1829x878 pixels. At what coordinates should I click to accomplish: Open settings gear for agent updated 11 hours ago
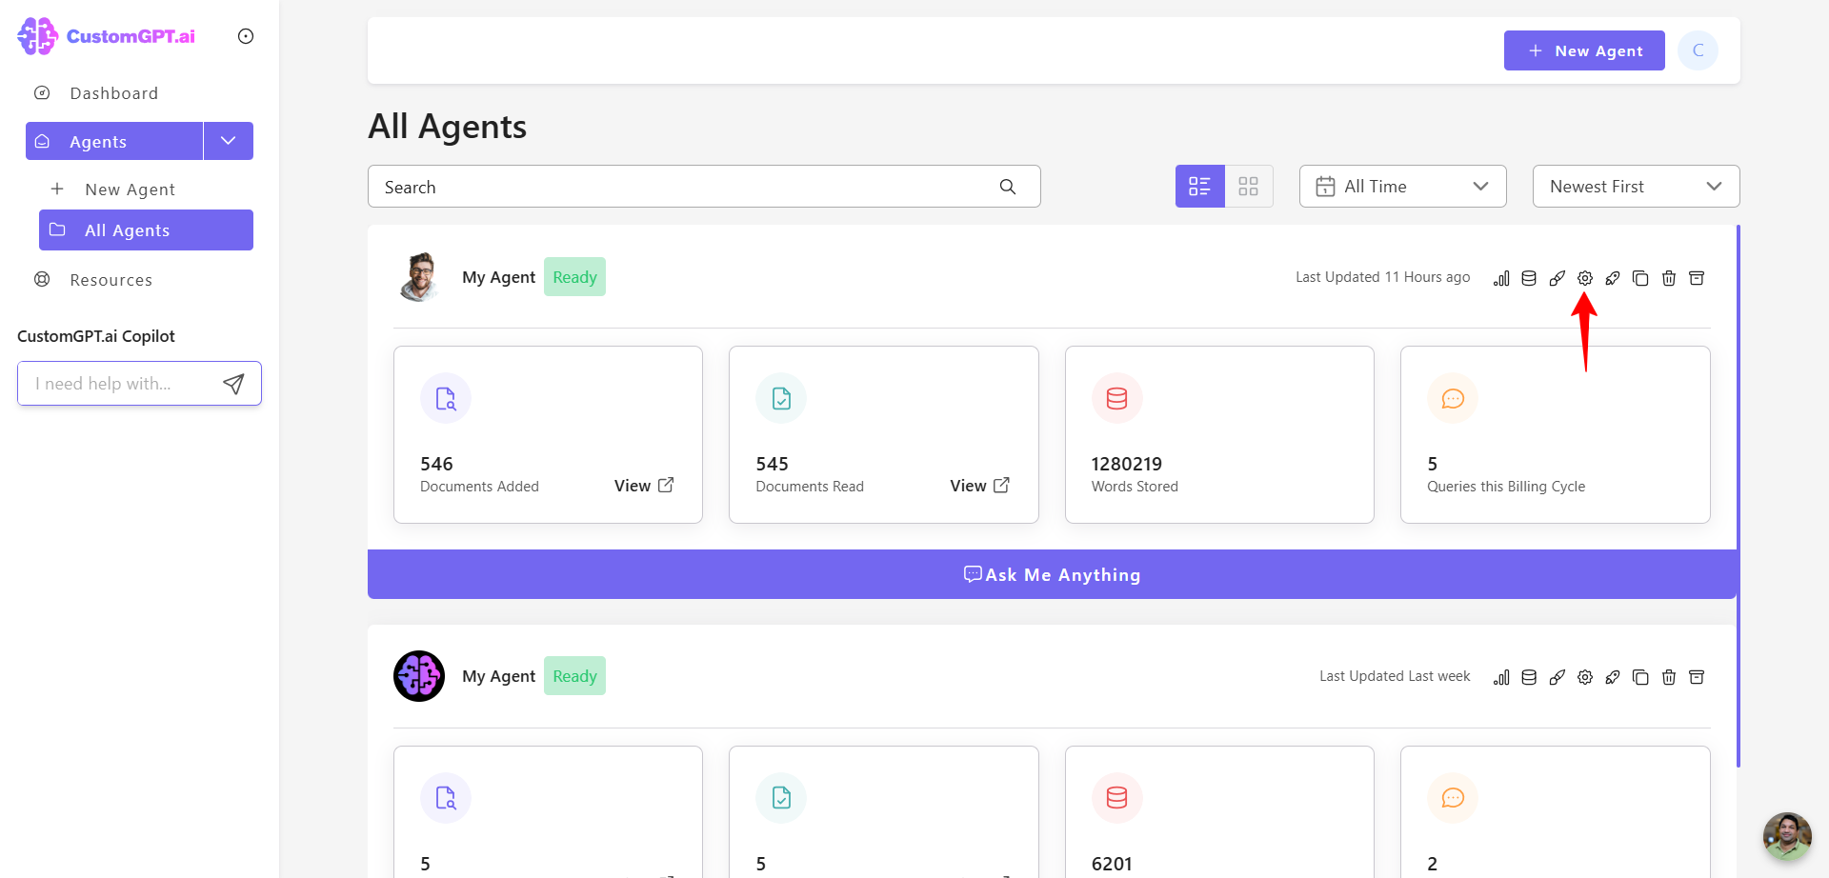[x=1584, y=278]
